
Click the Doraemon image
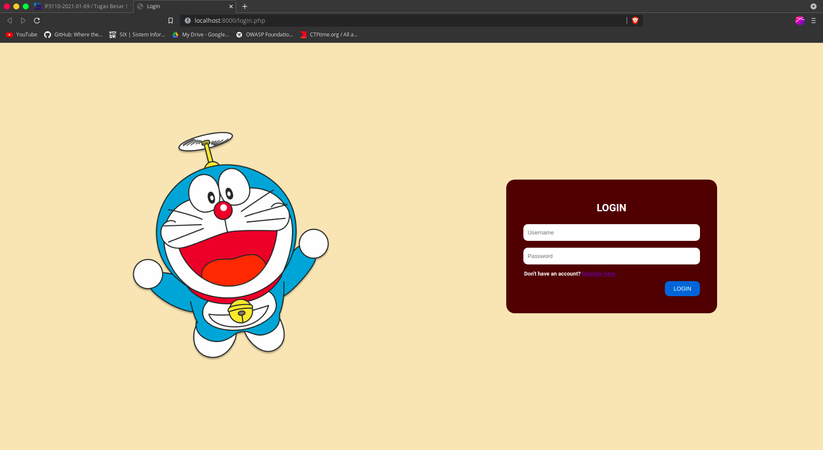click(231, 245)
